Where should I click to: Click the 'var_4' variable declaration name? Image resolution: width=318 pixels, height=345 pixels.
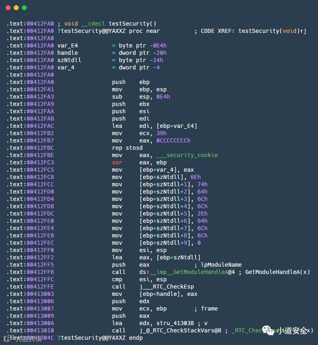[x=66, y=67]
